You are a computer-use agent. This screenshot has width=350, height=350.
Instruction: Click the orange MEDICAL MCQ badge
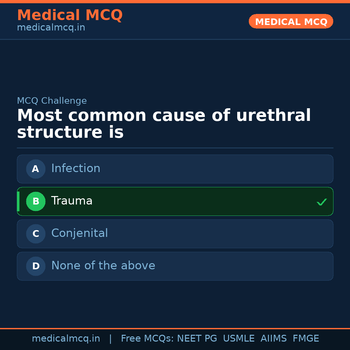(291, 21)
